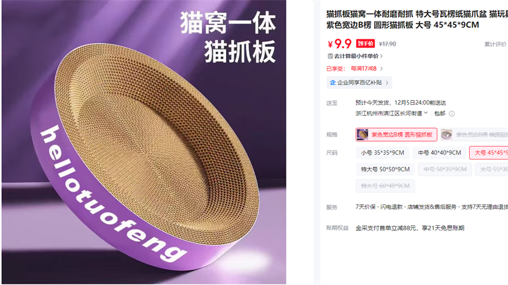Select size 小号 35*35*9CM

[382, 152]
